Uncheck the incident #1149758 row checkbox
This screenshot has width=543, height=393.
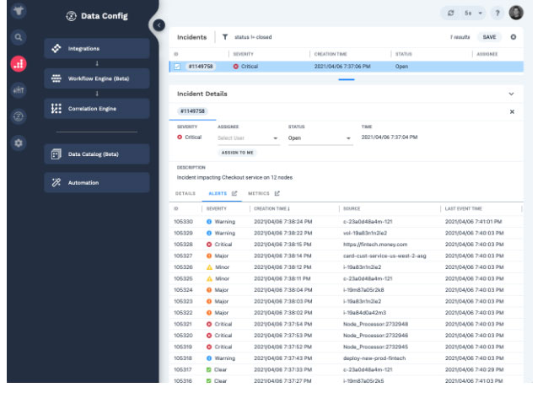177,67
